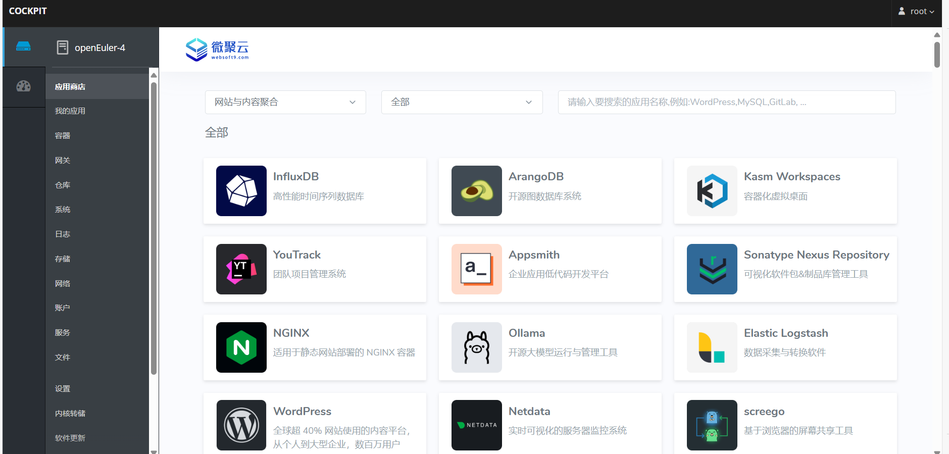
Task: Open the 服务 sidebar item
Action: (x=97, y=333)
